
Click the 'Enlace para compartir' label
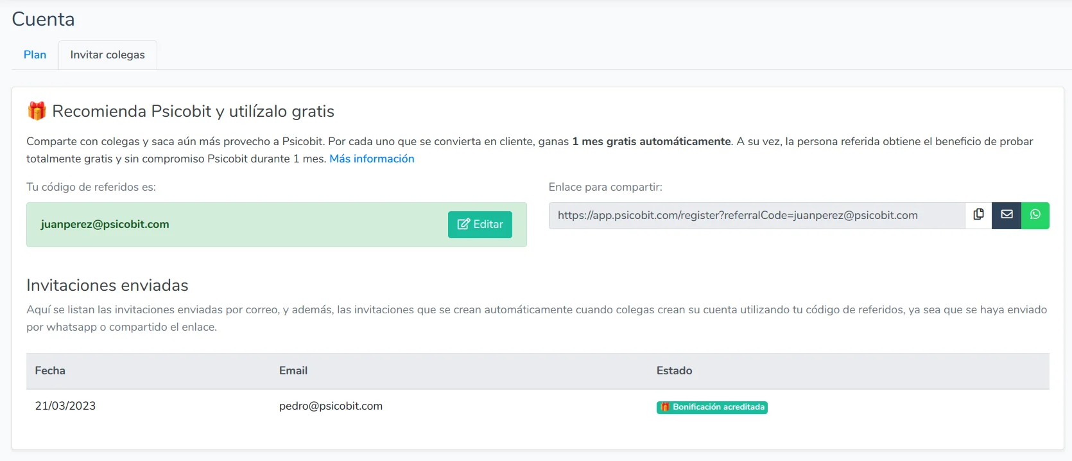click(x=605, y=187)
